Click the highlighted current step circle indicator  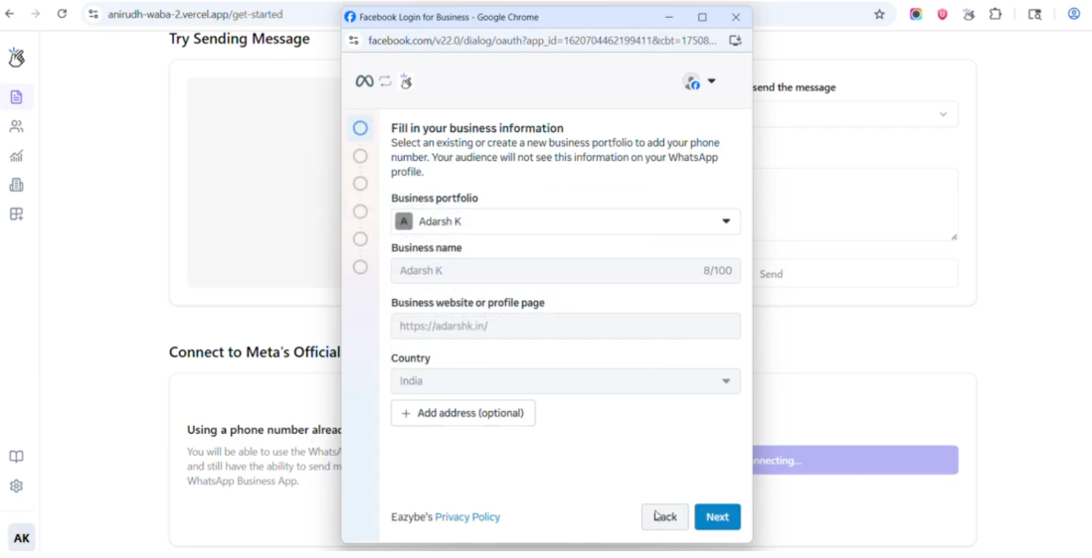[x=360, y=128]
